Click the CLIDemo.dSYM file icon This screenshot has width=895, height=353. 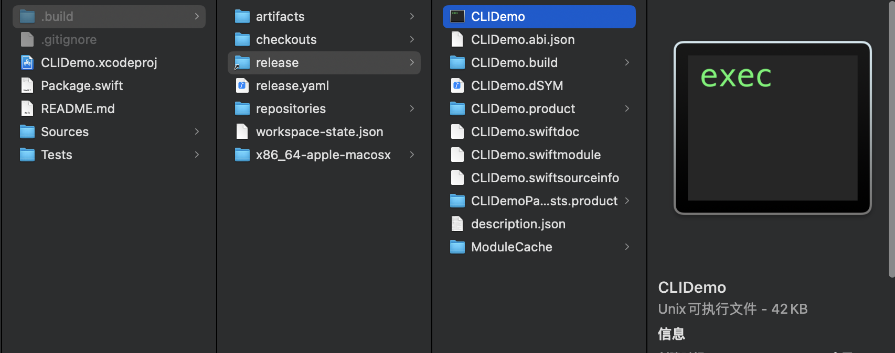tap(457, 86)
